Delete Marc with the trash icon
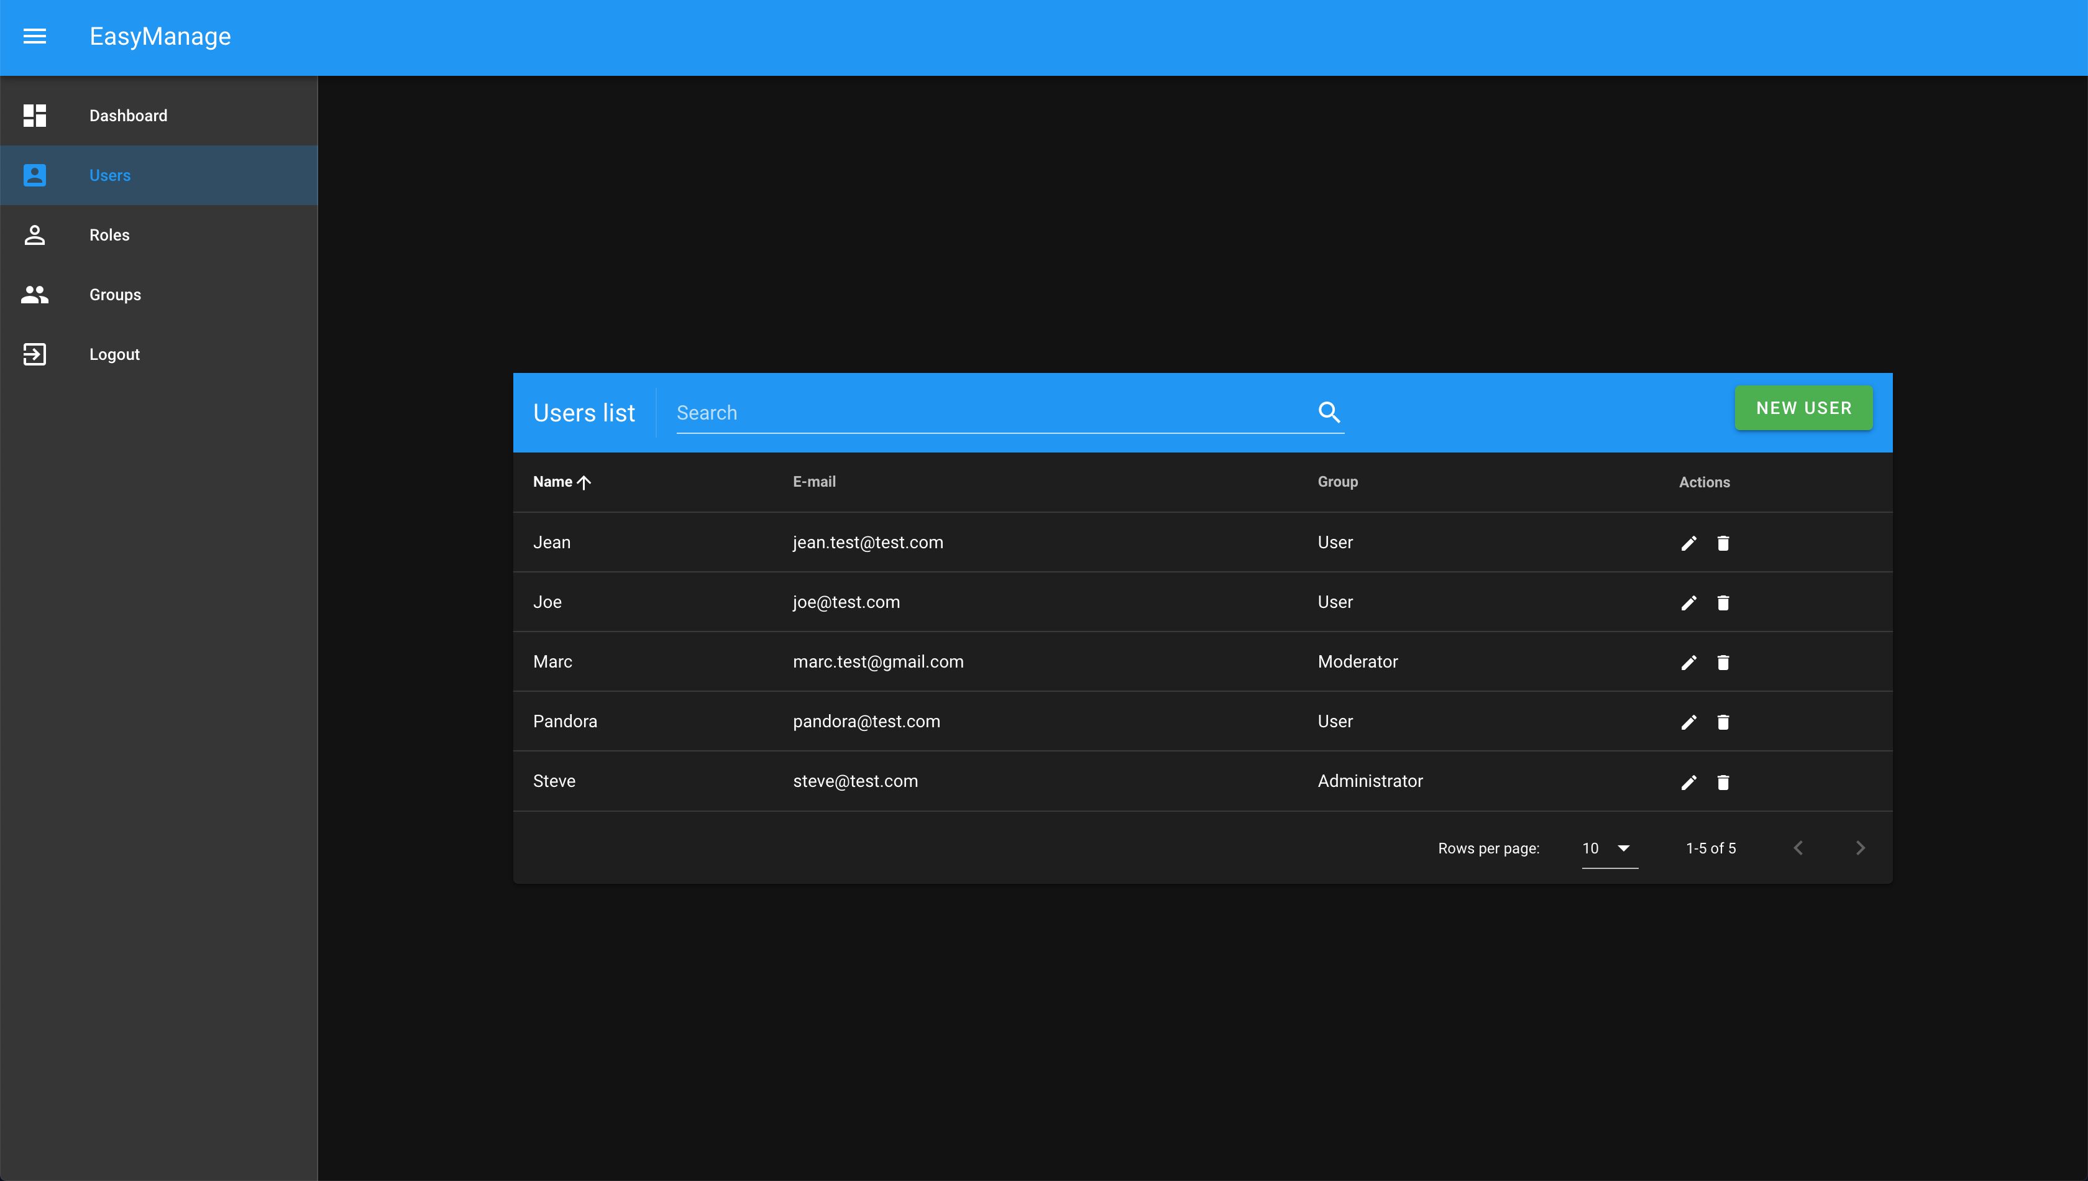2088x1181 pixels. coord(1723,663)
